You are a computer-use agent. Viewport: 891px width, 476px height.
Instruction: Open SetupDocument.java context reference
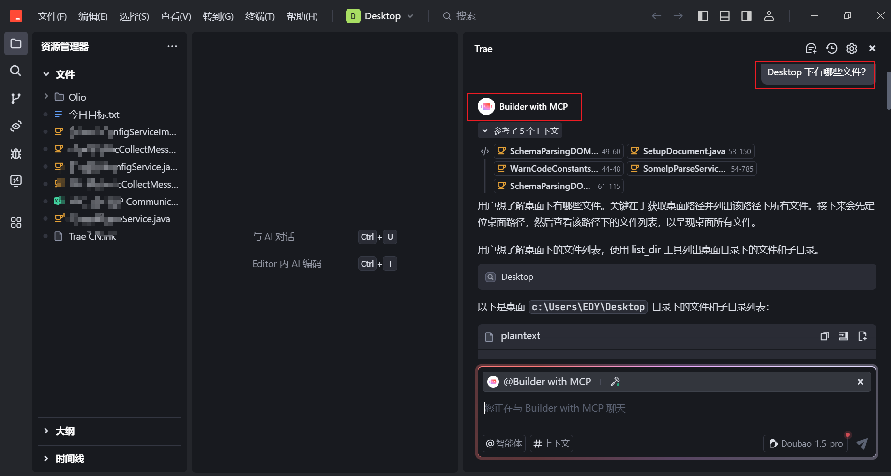coord(691,151)
